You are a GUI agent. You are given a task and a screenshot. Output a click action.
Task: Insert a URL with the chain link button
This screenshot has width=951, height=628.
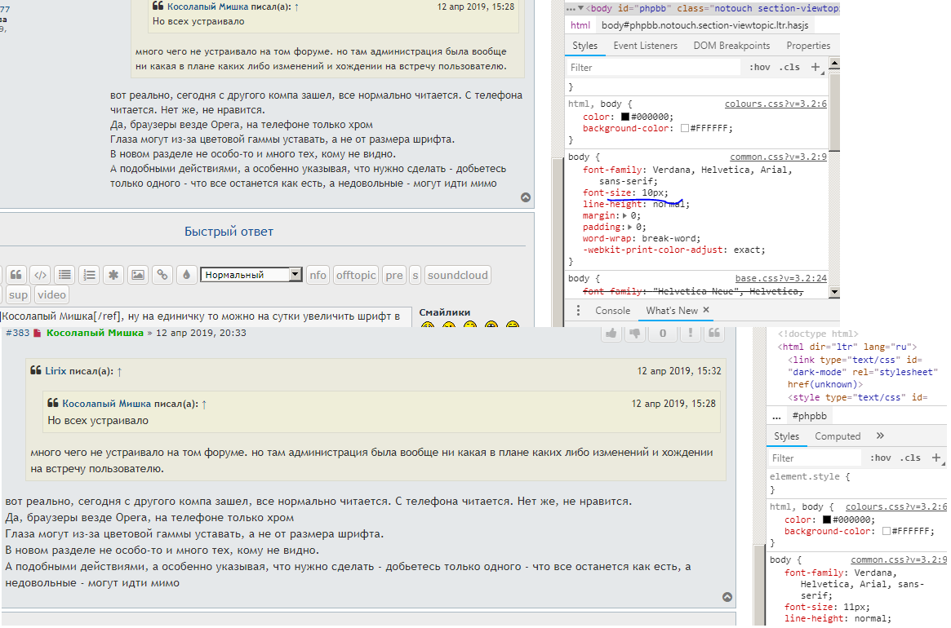pyautogui.click(x=162, y=275)
